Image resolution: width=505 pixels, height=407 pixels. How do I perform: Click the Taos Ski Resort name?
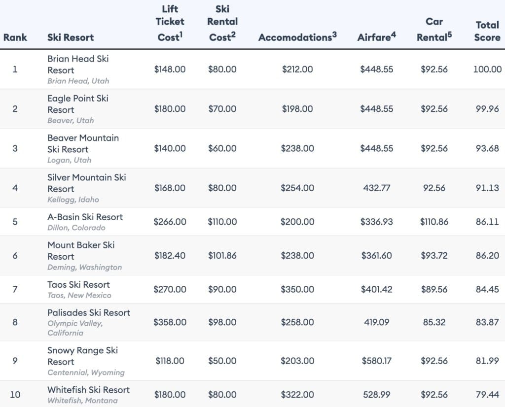point(78,284)
